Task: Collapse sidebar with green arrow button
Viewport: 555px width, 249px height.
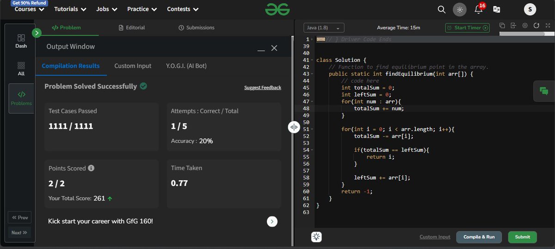Action: [x=37, y=33]
